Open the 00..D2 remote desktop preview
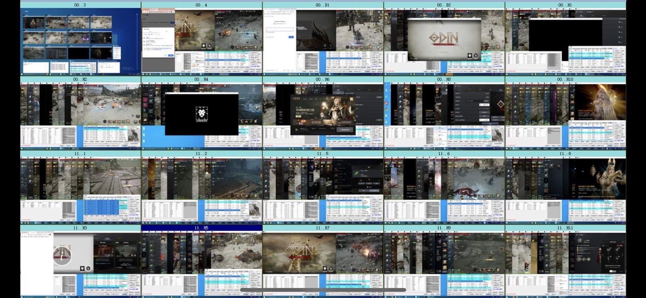The height and width of the screenshot is (298, 646). click(x=444, y=42)
